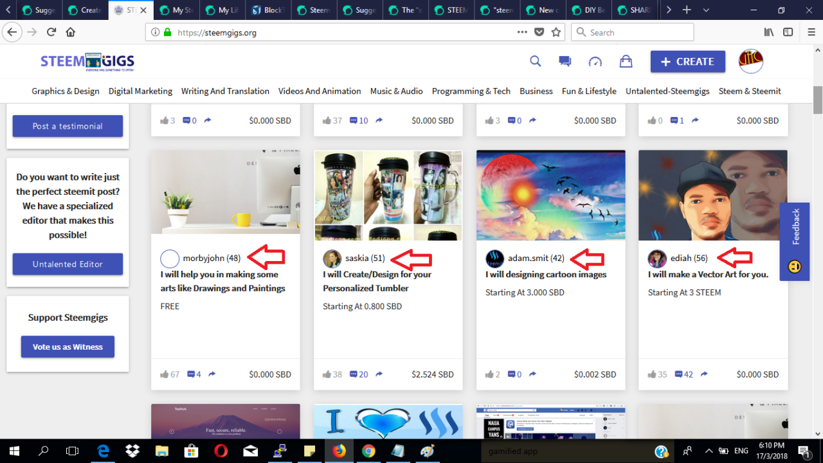The height and width of the screenshot is (463, 823).
Task: Share the ediah Vector Art gig
Action: (x=703, y=374)
